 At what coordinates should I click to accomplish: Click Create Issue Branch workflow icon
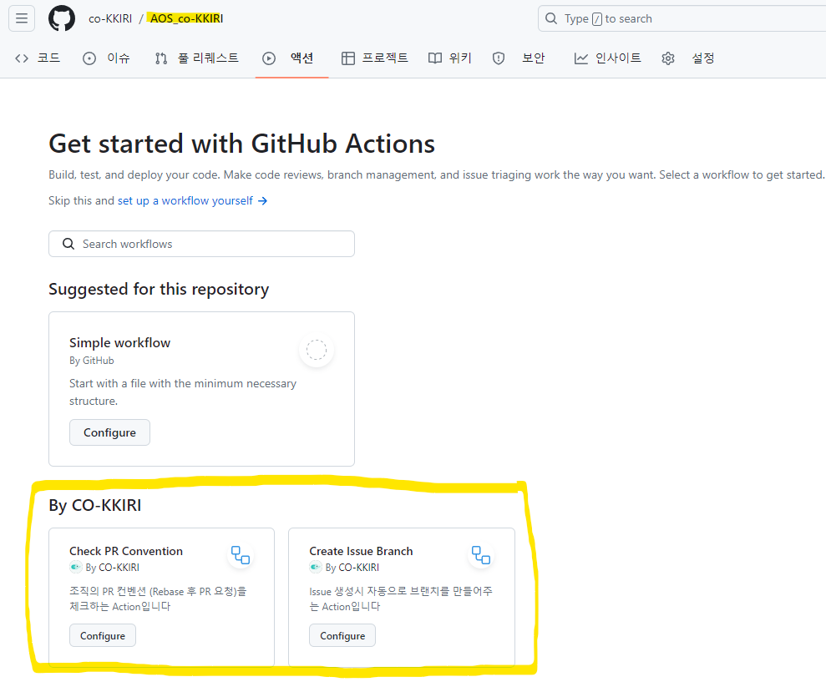pyautogui.click(x=480, y=555)
